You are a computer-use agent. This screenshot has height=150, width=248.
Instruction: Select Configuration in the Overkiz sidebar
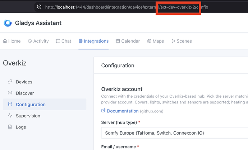pos(45,104)
